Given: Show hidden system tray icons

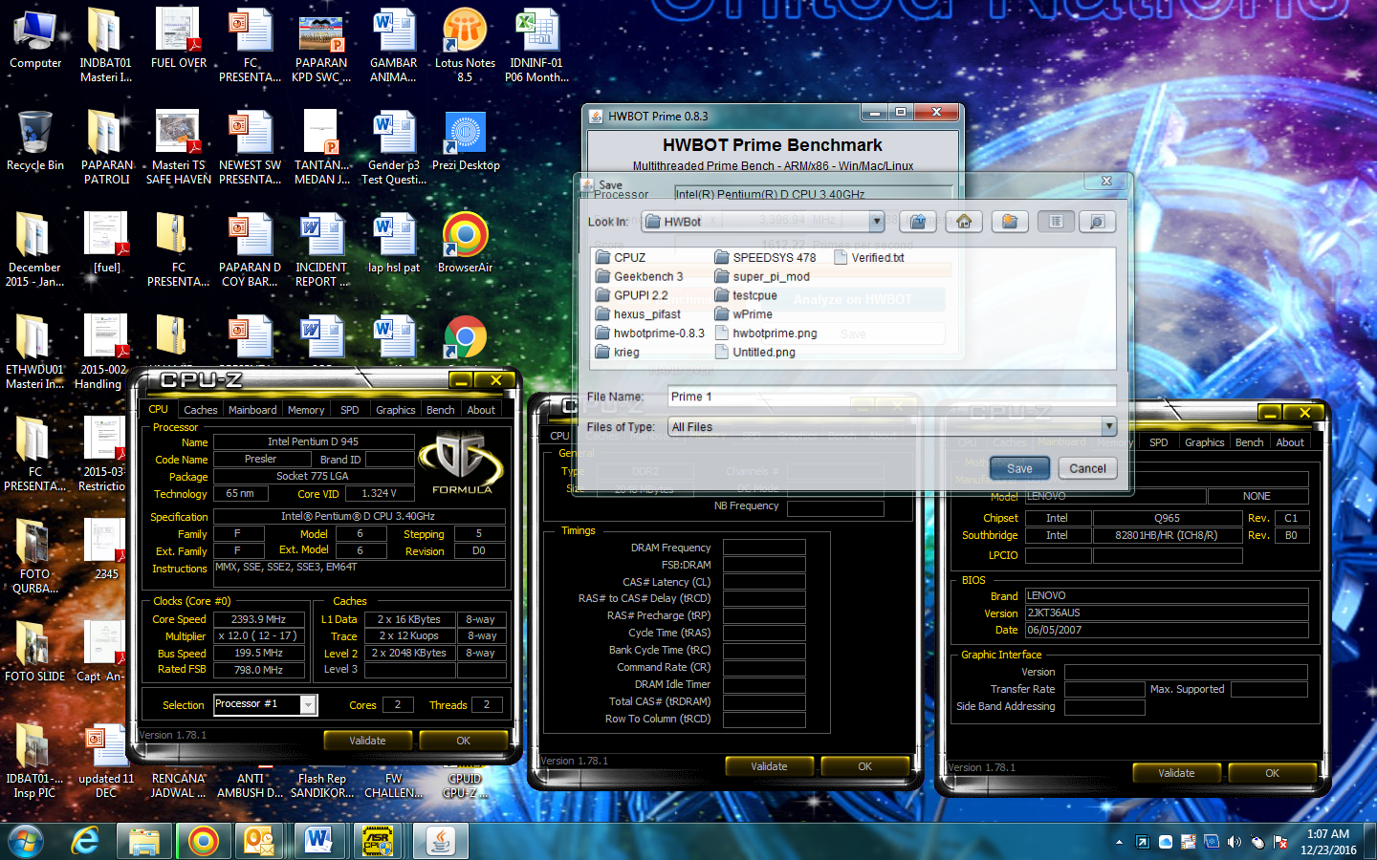Looking at the screenshot, I should coord(1119,842).
